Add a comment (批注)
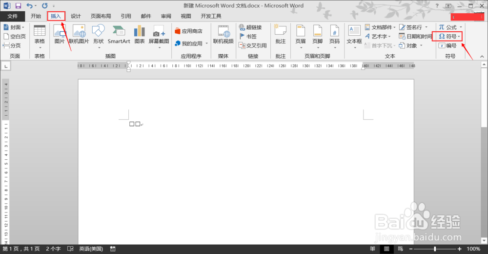Viewport: 488px width, 254px height. 280,35
